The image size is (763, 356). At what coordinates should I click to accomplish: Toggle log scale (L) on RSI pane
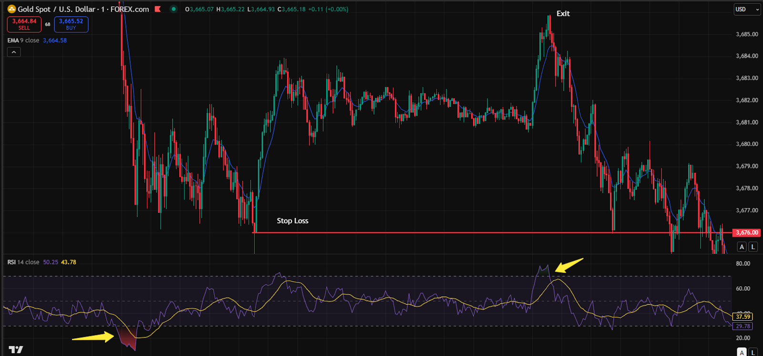pos(753,352)
